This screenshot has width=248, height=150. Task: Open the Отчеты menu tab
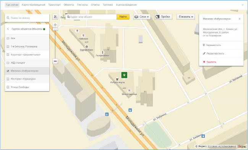point(95,5)
